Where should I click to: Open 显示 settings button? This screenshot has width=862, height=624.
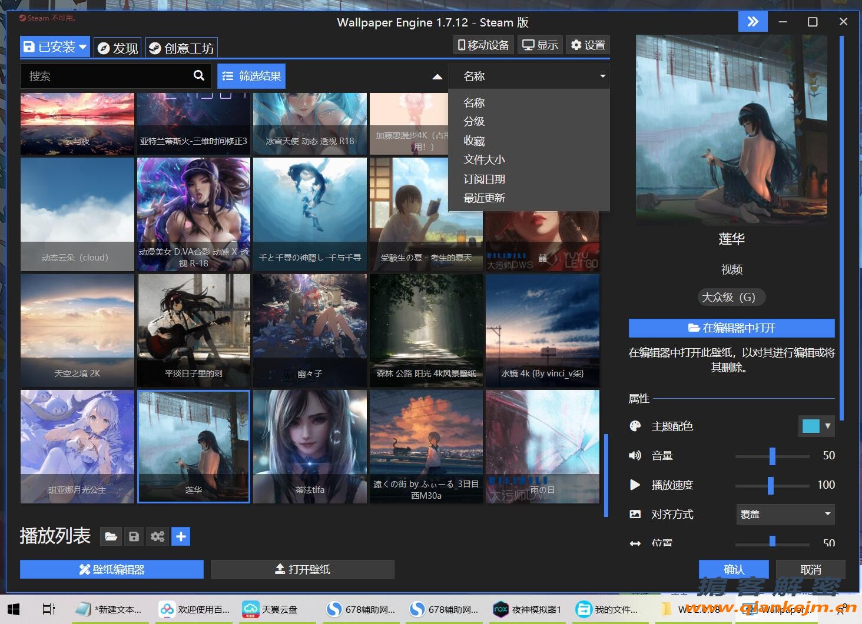[x=540, y=45]
